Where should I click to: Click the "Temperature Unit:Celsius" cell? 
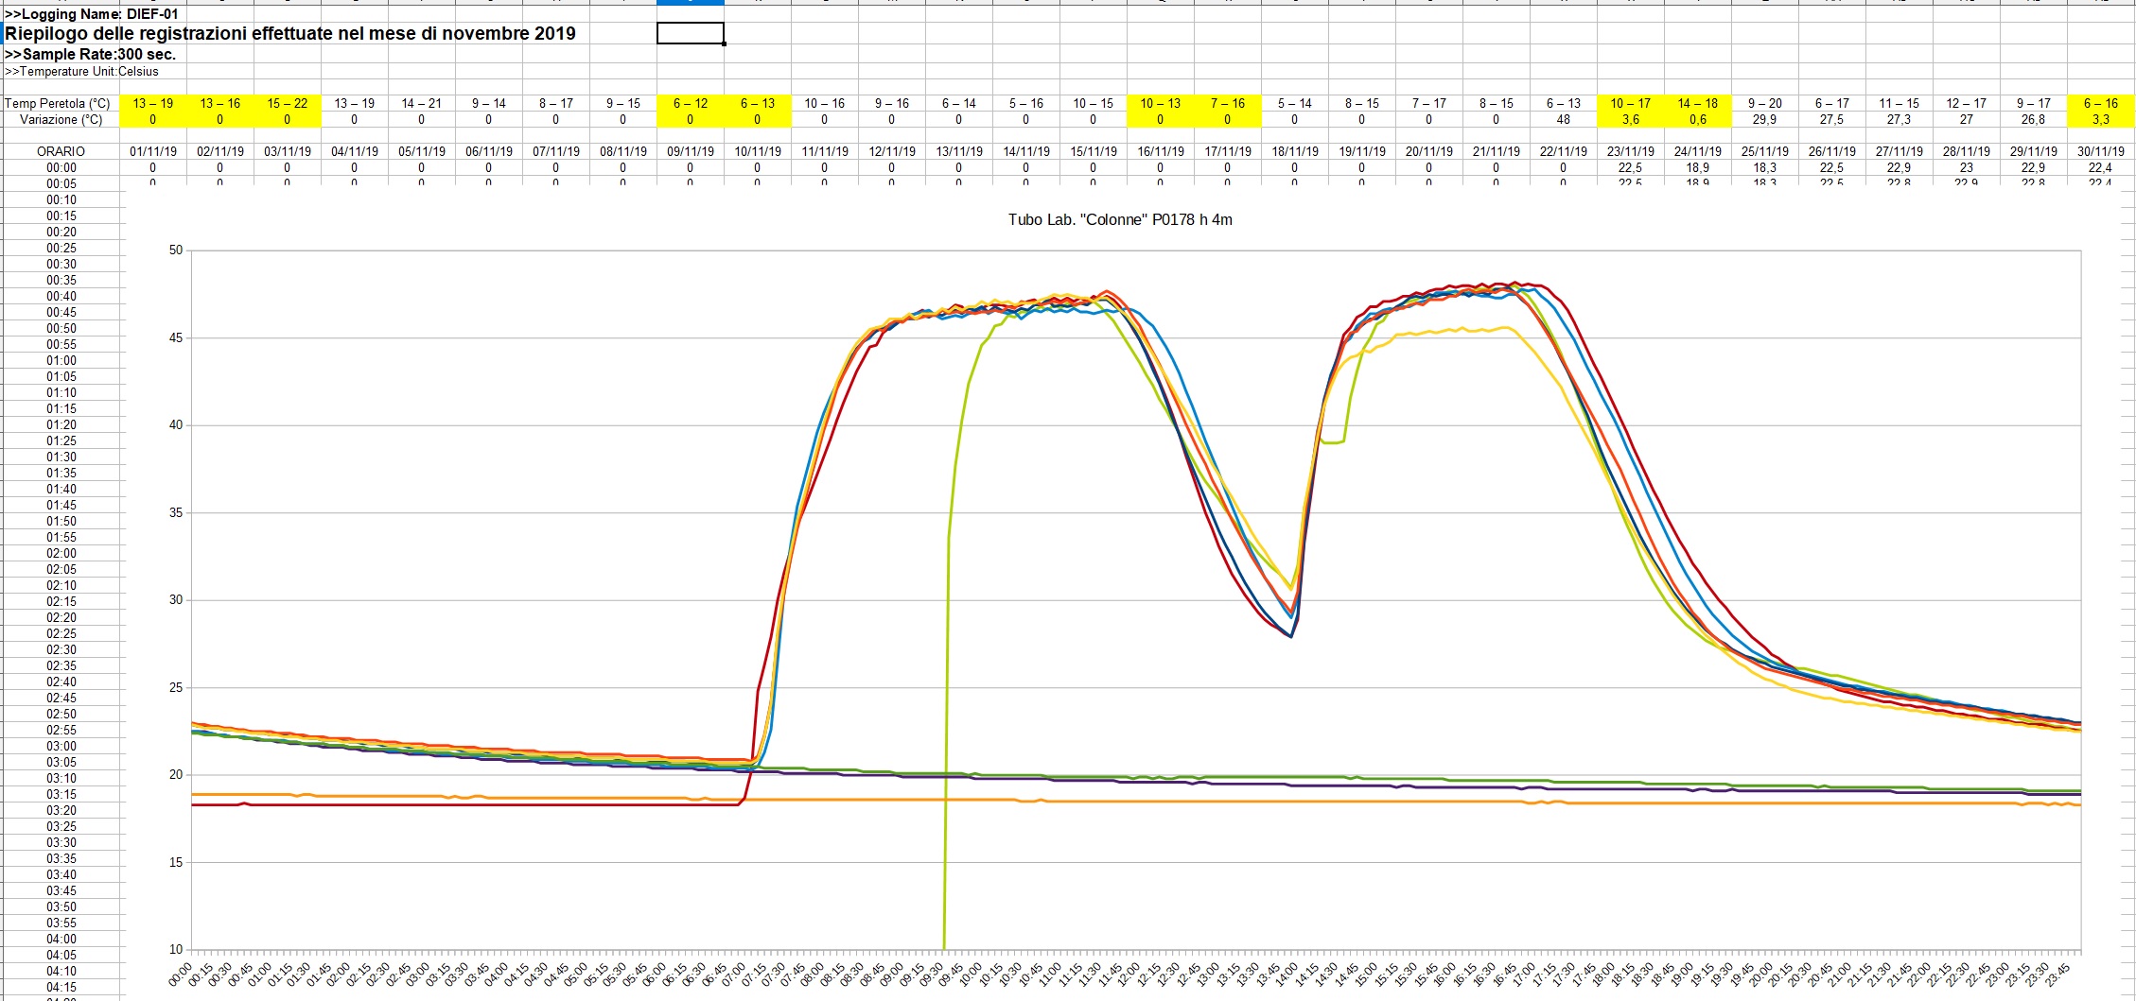82,72
